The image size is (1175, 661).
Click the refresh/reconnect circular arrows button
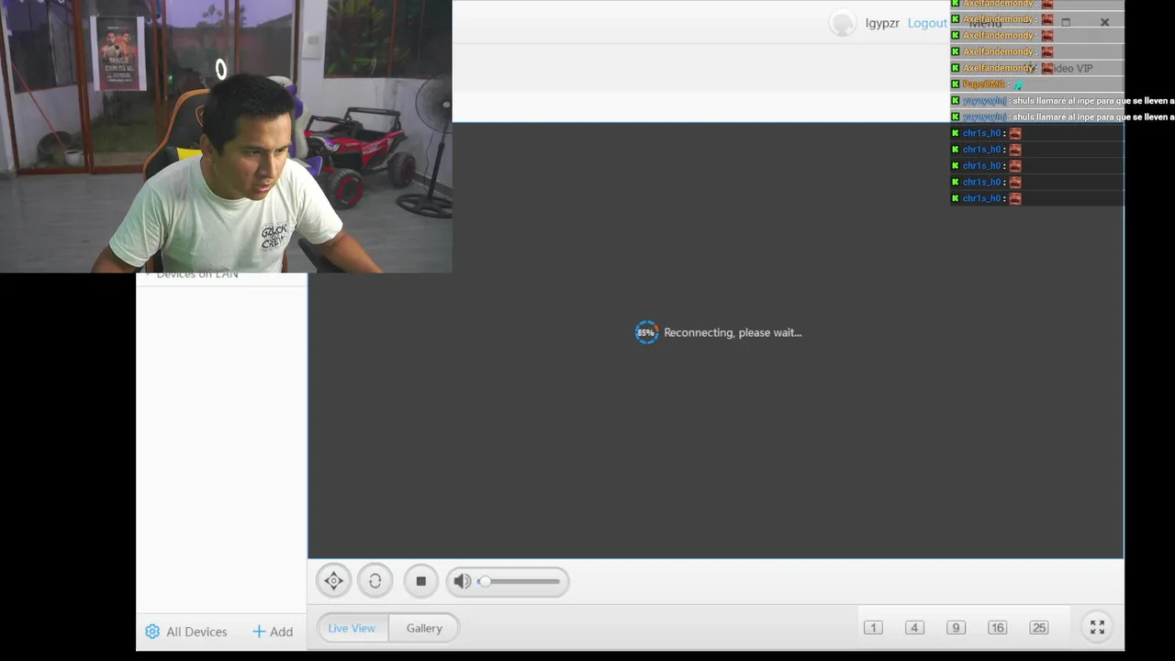[375, 581]
